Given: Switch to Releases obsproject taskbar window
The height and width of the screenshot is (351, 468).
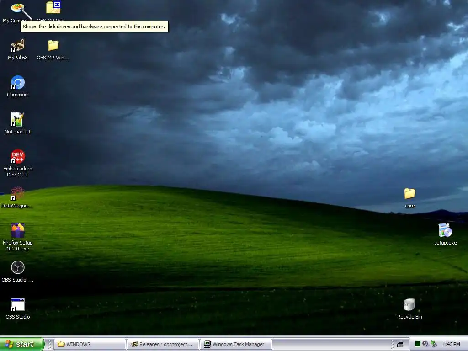Looking at the screenshot, I should 163,344.
